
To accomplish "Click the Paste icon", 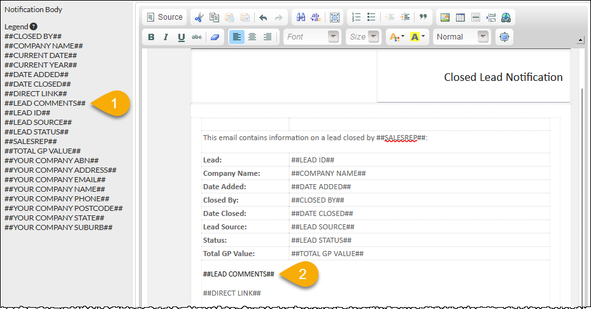I will (229, 17).
